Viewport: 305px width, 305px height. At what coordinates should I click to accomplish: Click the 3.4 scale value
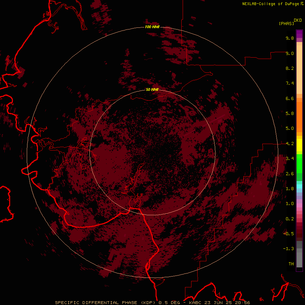(x=290, y=159)
